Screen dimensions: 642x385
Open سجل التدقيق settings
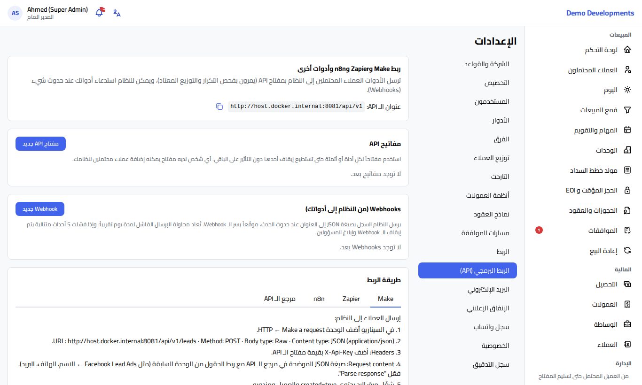(467, 364)
